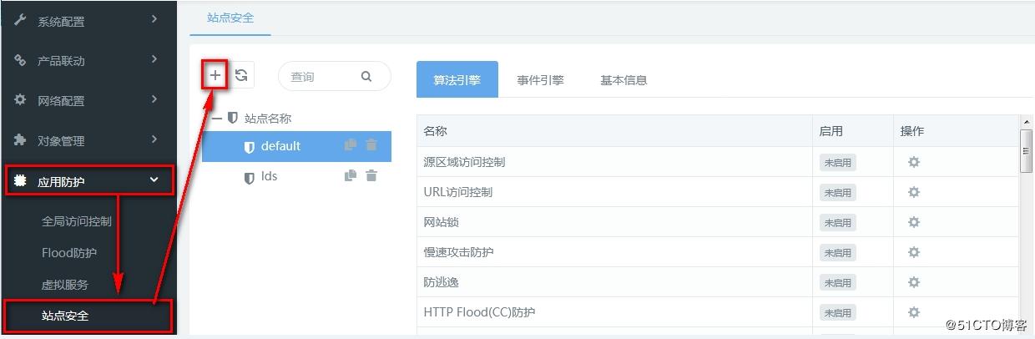This screenshot has height=339, width=1035.
Task: Open settings gear for 慢速攻击防护
Action: [914, 252]
